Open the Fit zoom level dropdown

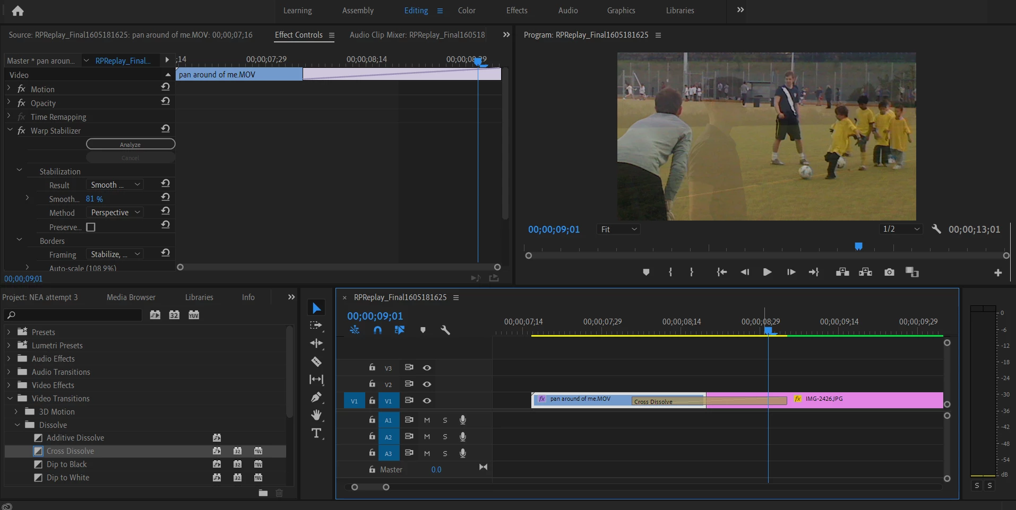click(x=618, y=230)
